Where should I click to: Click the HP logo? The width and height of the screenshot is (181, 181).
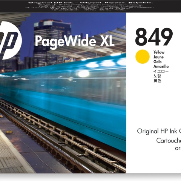pyautogui.click(x=11, y=40)
